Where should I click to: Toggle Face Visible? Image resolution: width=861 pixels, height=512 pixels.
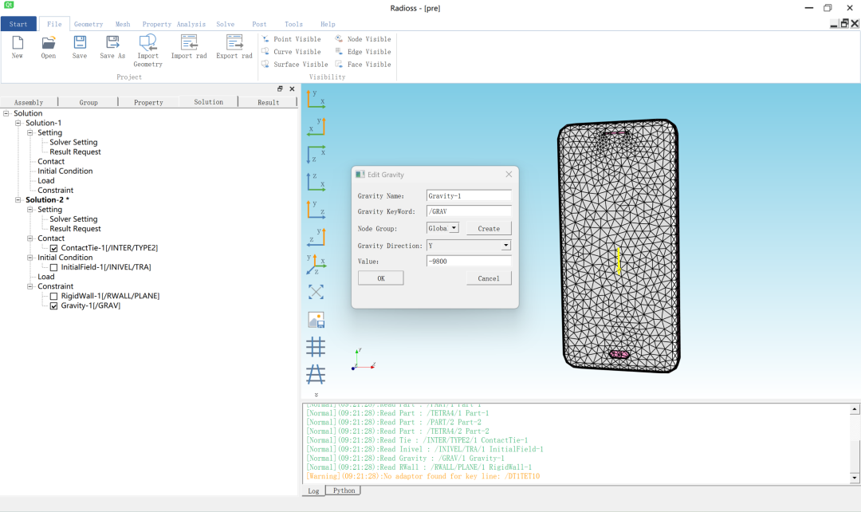tap(363, 65)
